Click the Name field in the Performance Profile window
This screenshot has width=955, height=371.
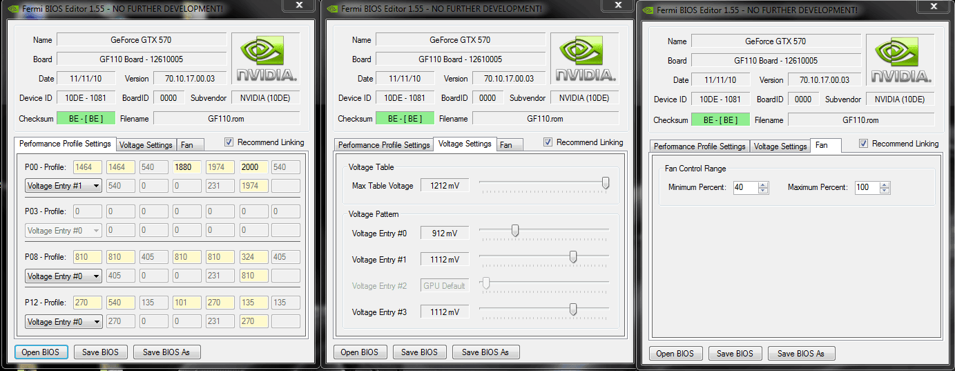pyautogui.click(x=142, y=39)
